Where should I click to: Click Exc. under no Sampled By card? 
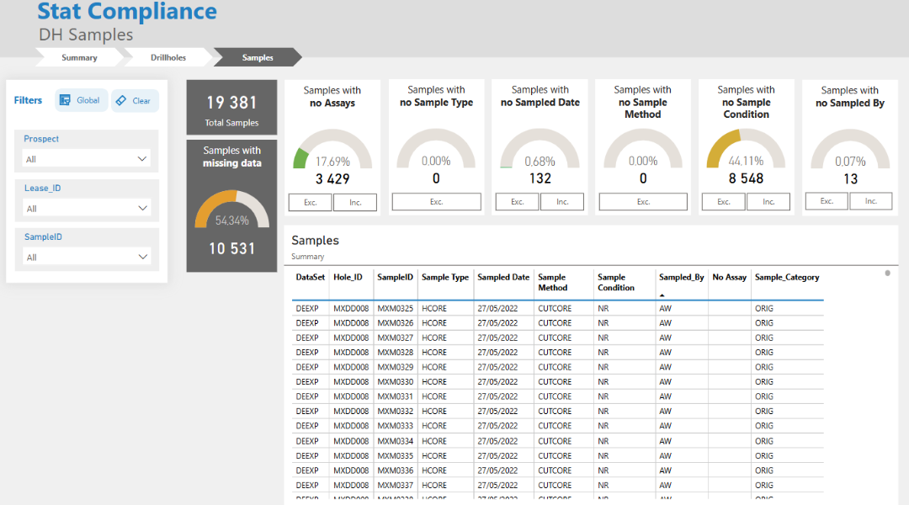827,201
